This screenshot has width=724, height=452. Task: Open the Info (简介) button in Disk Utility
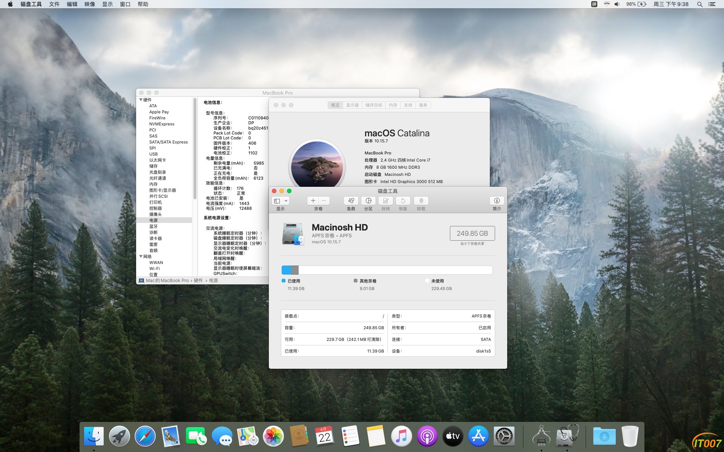tap(497, 201)
